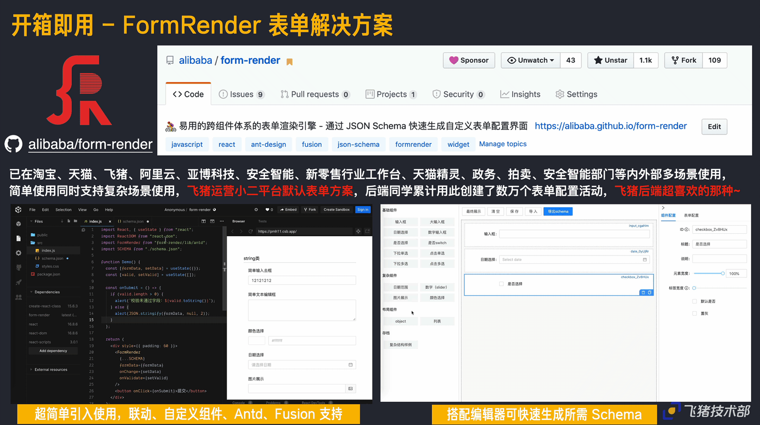Click the preferences gear in CodeSandbox header
The height and width of the screenshot is (425, 760).
(256, 210)
